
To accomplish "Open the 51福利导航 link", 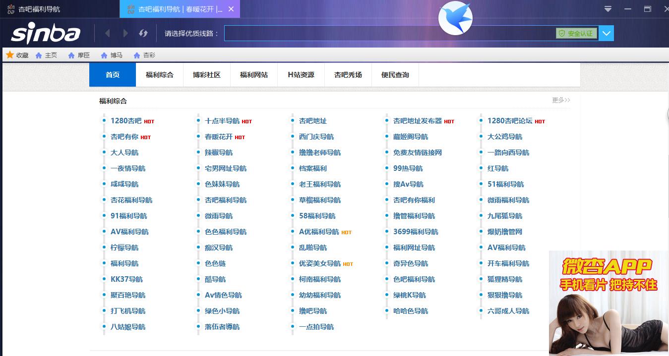I will coord(506,184).
